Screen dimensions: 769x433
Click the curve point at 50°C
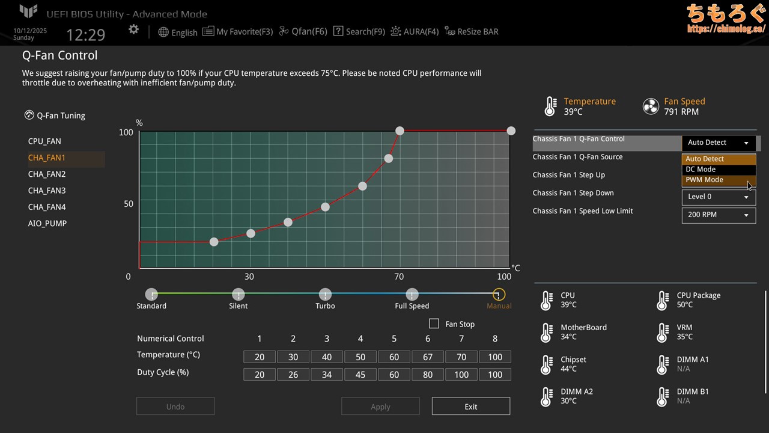[x=325, y=207]
